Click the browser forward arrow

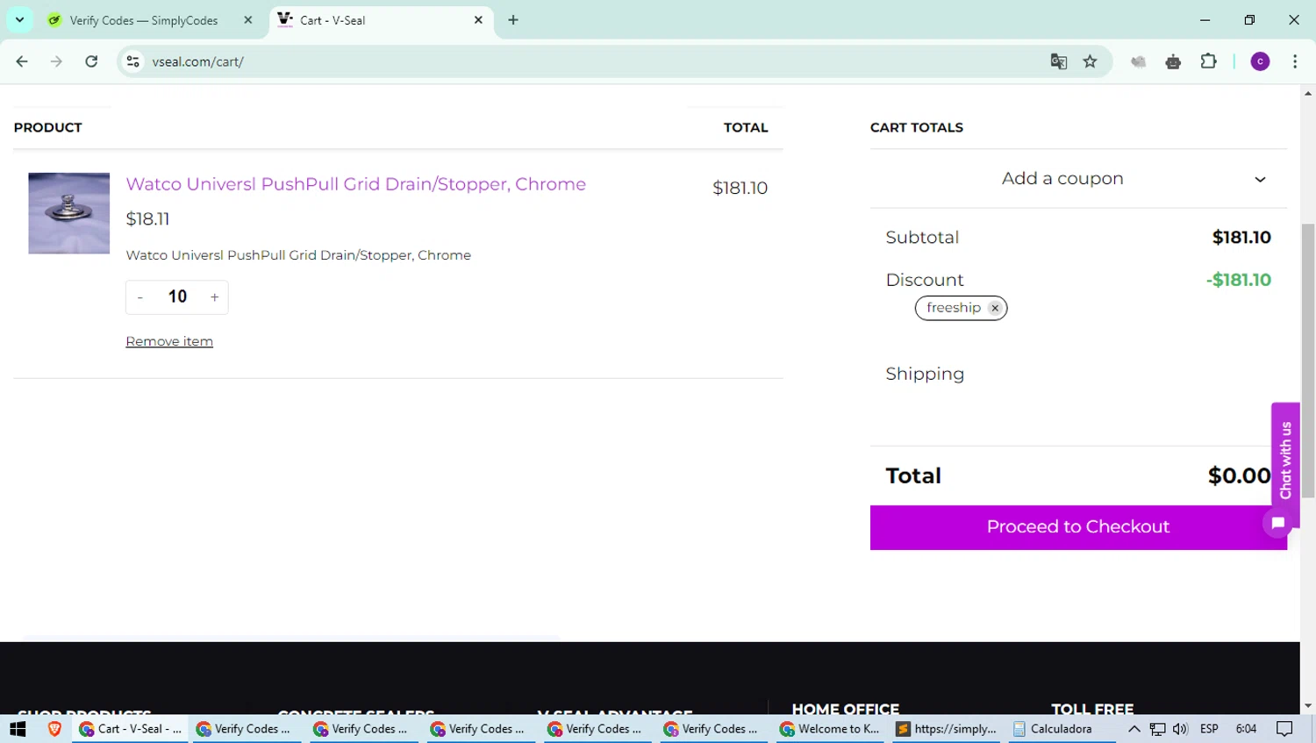coord(56,61)
